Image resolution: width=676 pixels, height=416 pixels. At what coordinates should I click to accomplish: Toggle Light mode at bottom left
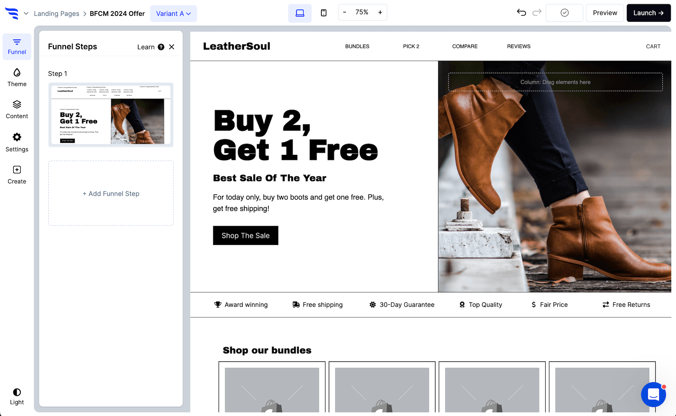pos(17,397)
